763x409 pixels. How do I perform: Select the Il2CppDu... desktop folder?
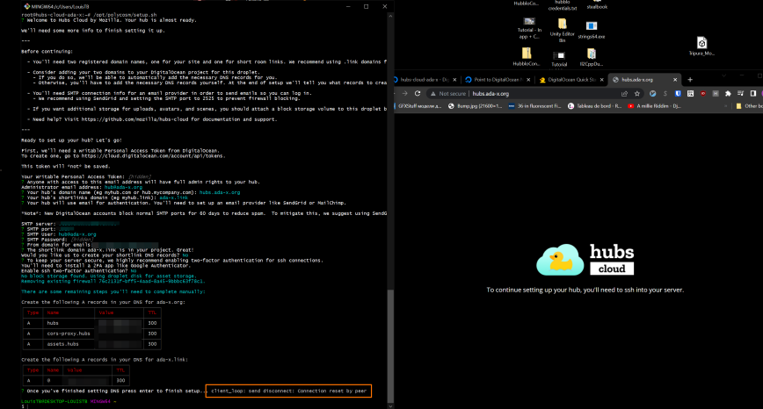(x=592, y=57)
